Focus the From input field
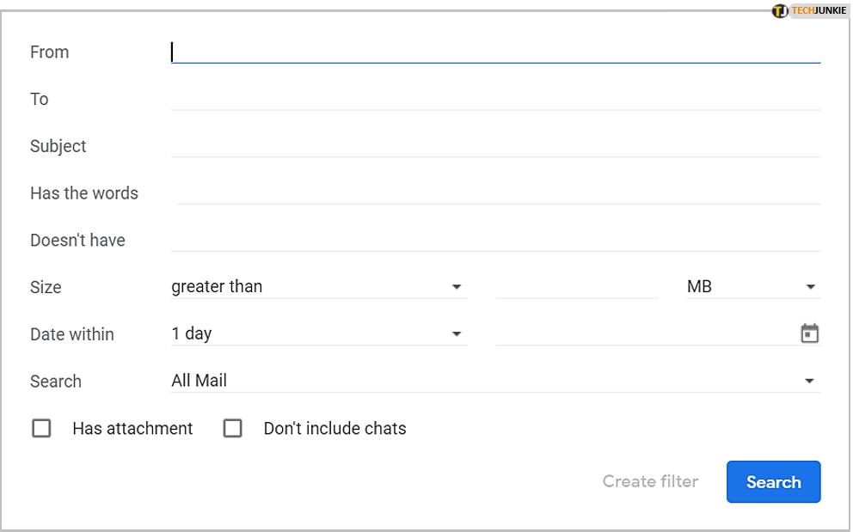The width and height of the screenshot is (853, 532). pyautogui.click(x=495, y=52)
